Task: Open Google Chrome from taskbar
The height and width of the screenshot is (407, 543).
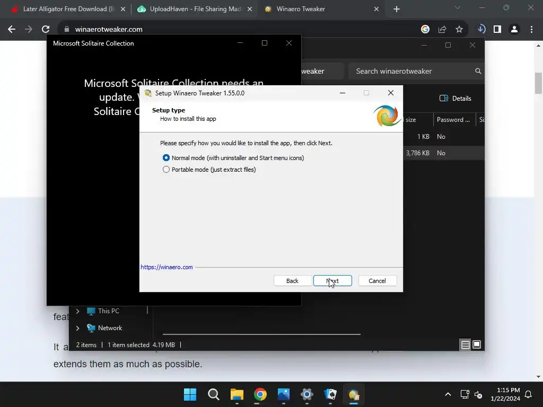Action: 260,394
